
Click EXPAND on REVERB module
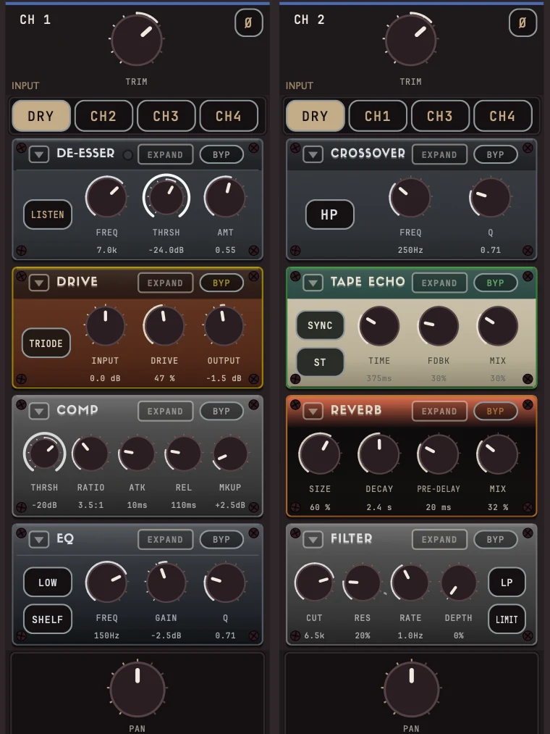[x=439, y=411]
